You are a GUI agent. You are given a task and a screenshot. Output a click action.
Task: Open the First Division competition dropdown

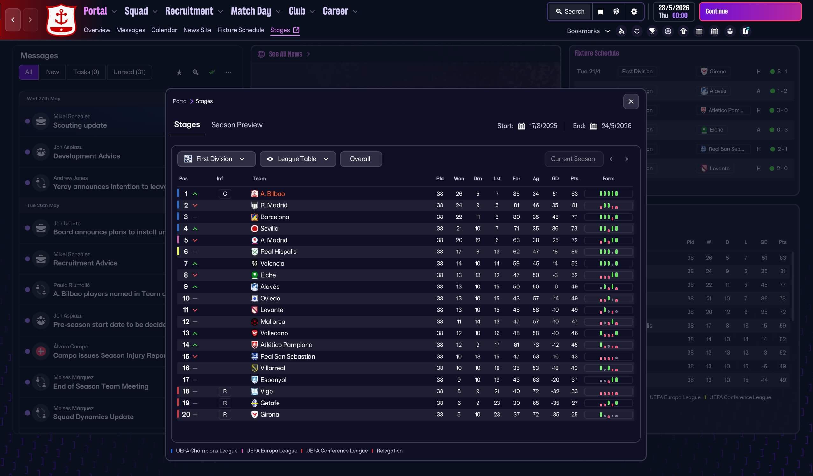216,159
